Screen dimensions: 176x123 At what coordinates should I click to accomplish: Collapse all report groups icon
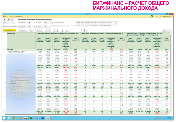pos(49,30)
